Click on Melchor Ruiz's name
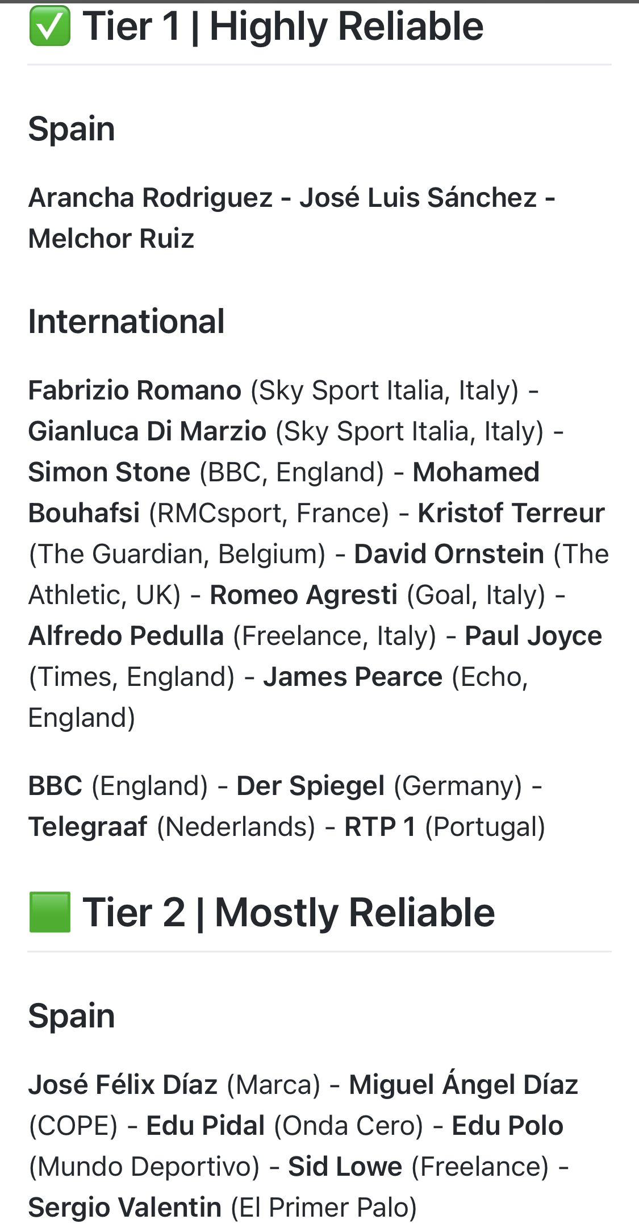The image size is (639, 1232). point(111,239)
